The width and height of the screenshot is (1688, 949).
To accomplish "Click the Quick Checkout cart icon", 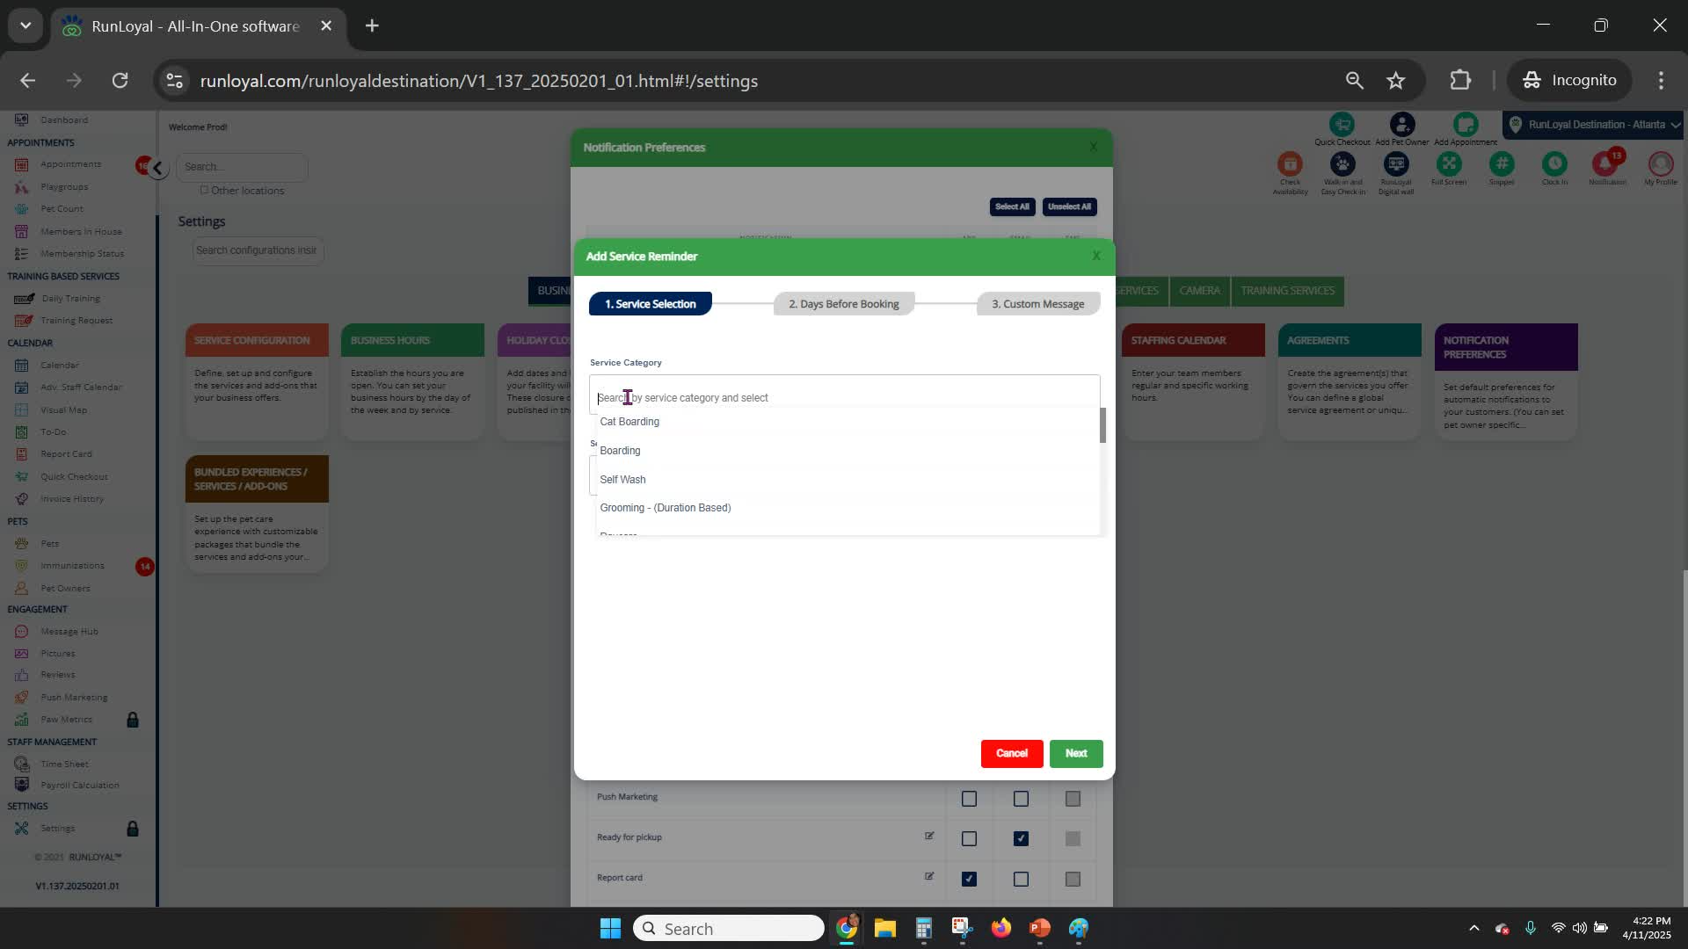I will 1342,125.
